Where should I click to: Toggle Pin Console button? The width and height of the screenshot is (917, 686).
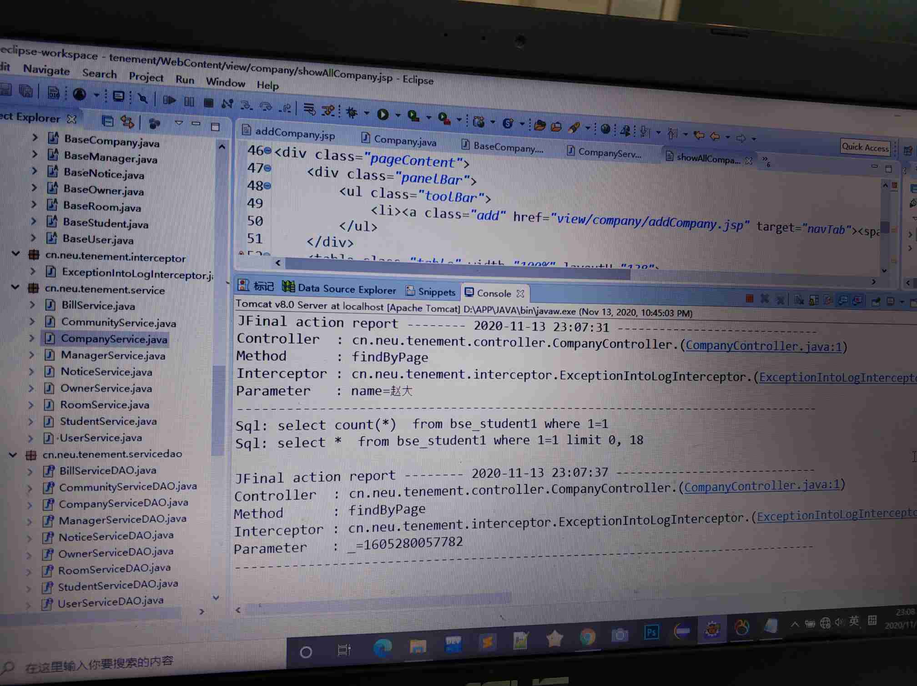876,301
